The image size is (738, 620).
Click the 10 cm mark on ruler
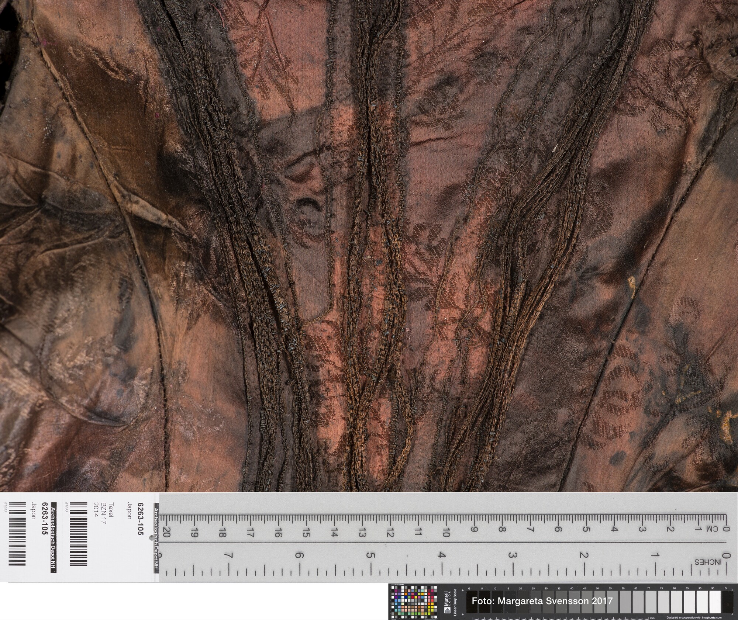click(446, 531)
